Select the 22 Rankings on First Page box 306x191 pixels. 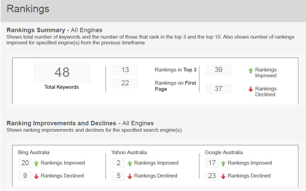click(x=125, y=83)
